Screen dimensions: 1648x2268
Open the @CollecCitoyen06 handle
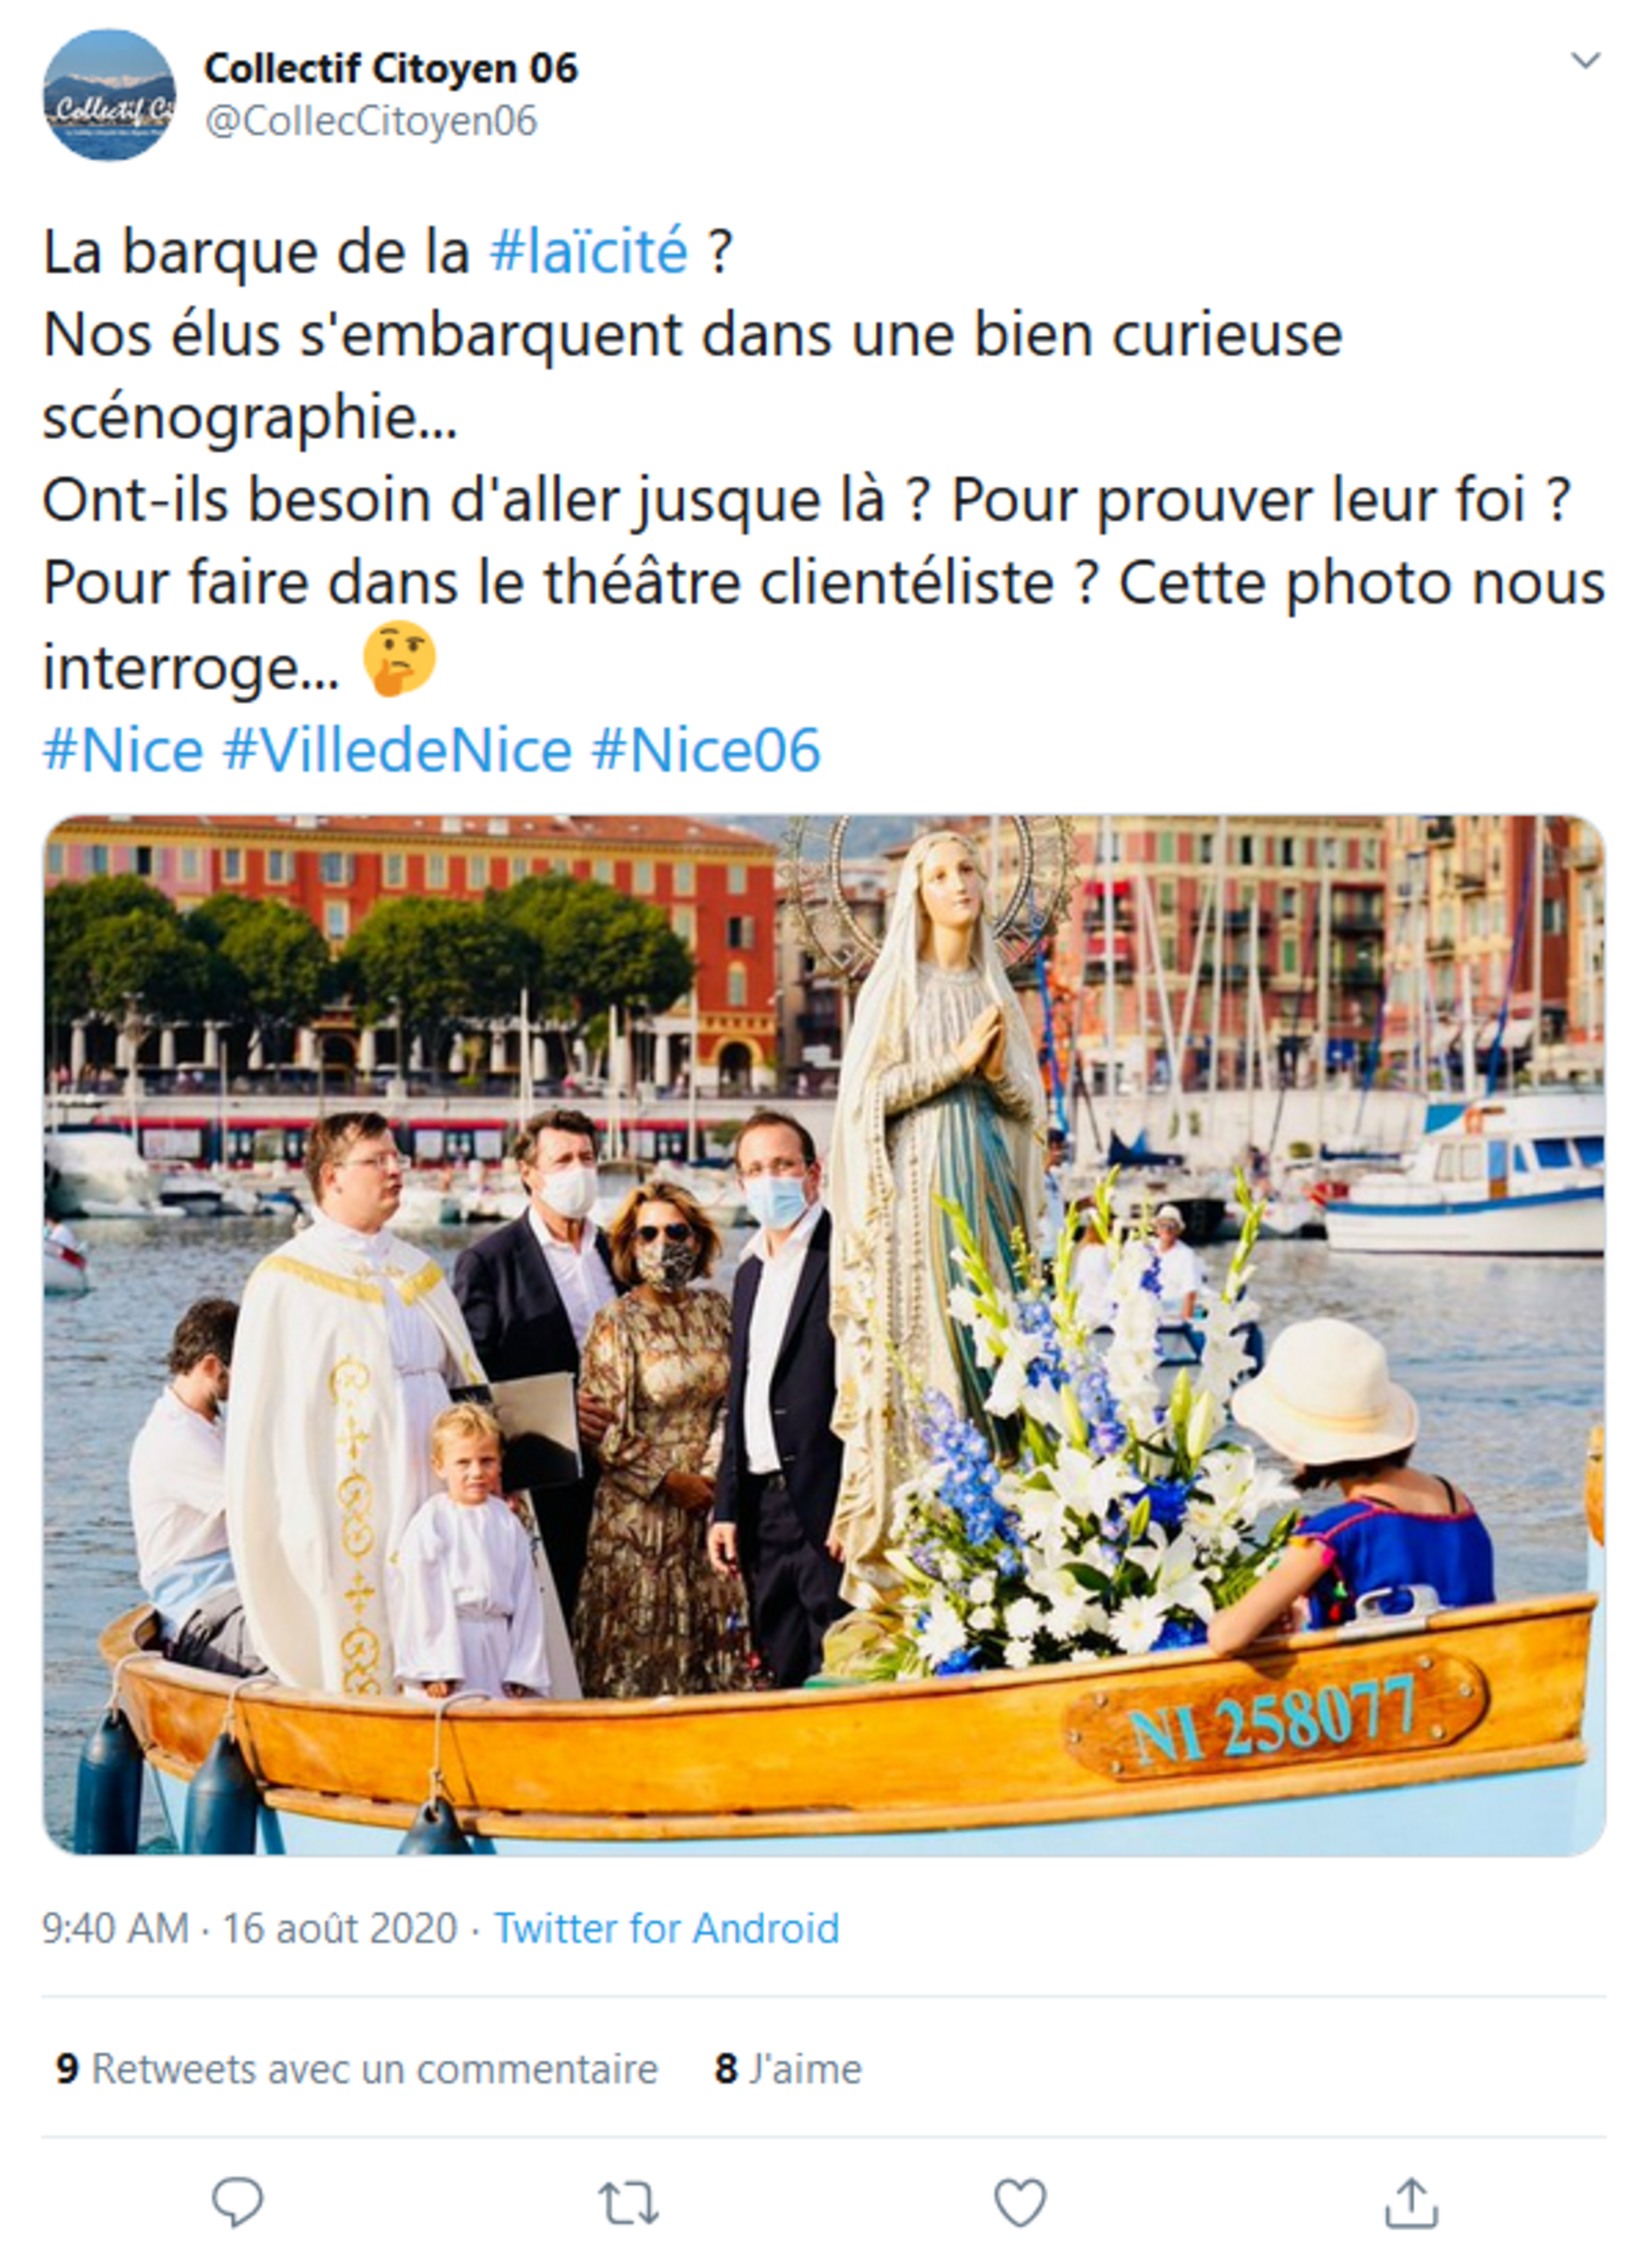(x=371, y=121)
